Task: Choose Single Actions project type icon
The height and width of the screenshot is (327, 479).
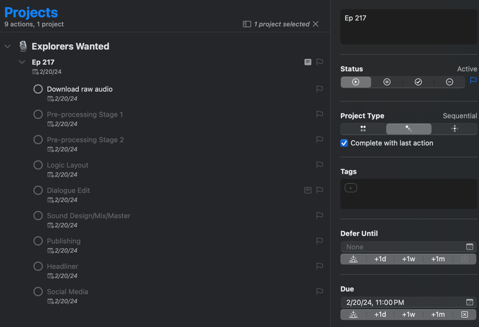Action: tap(454, 129)
